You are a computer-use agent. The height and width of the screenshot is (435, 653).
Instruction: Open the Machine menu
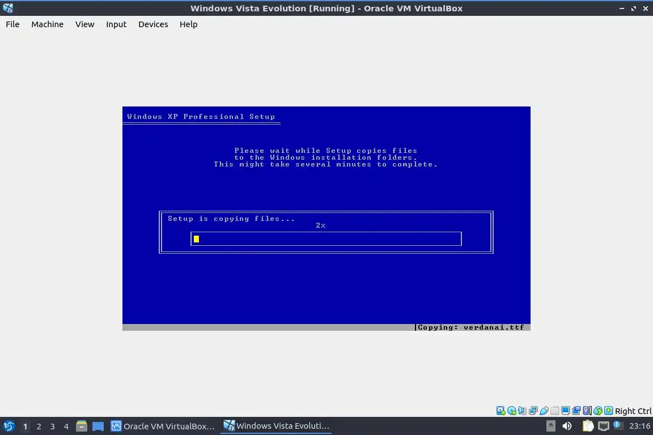[x=48, y=24]
